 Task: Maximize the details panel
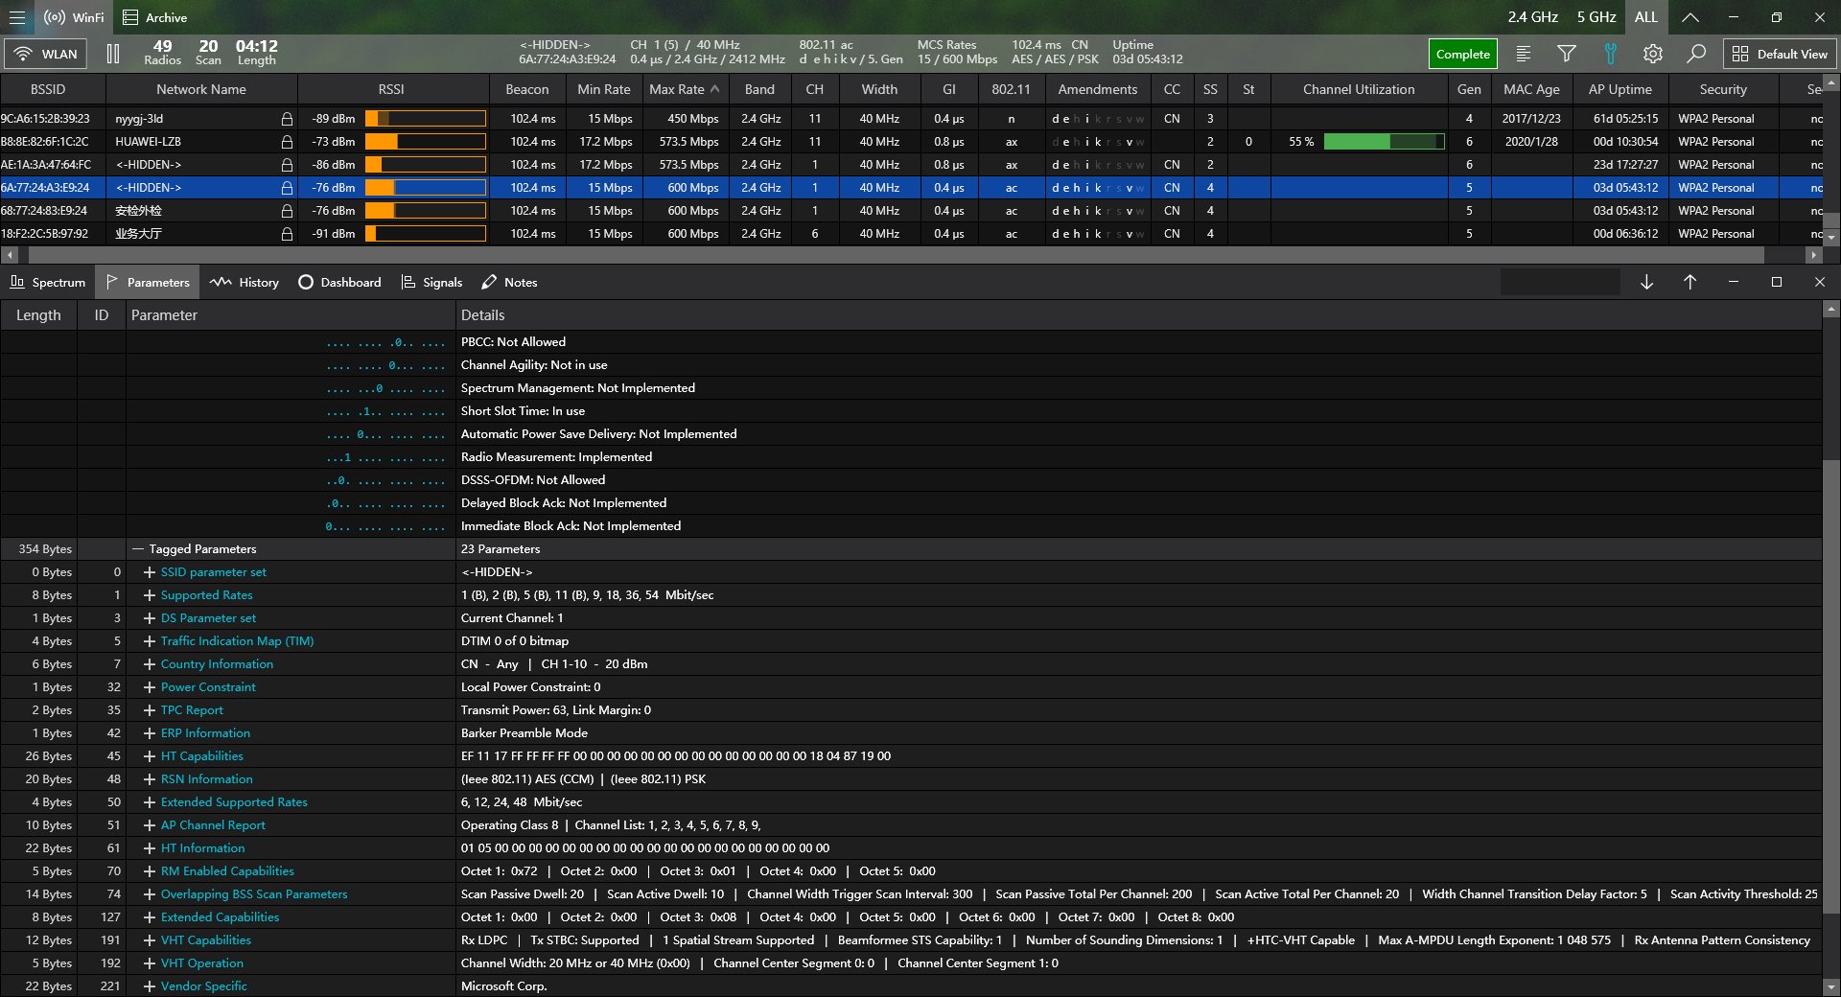[x=1777, y=282]
